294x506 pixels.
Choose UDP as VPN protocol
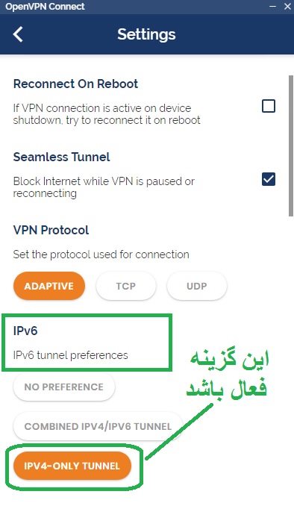coord(196,286)
